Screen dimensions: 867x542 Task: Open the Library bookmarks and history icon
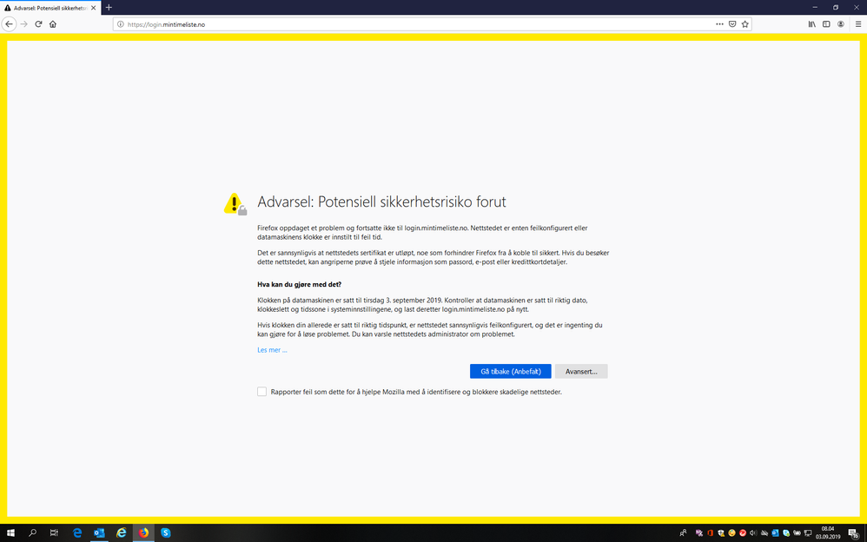[811, 24]
